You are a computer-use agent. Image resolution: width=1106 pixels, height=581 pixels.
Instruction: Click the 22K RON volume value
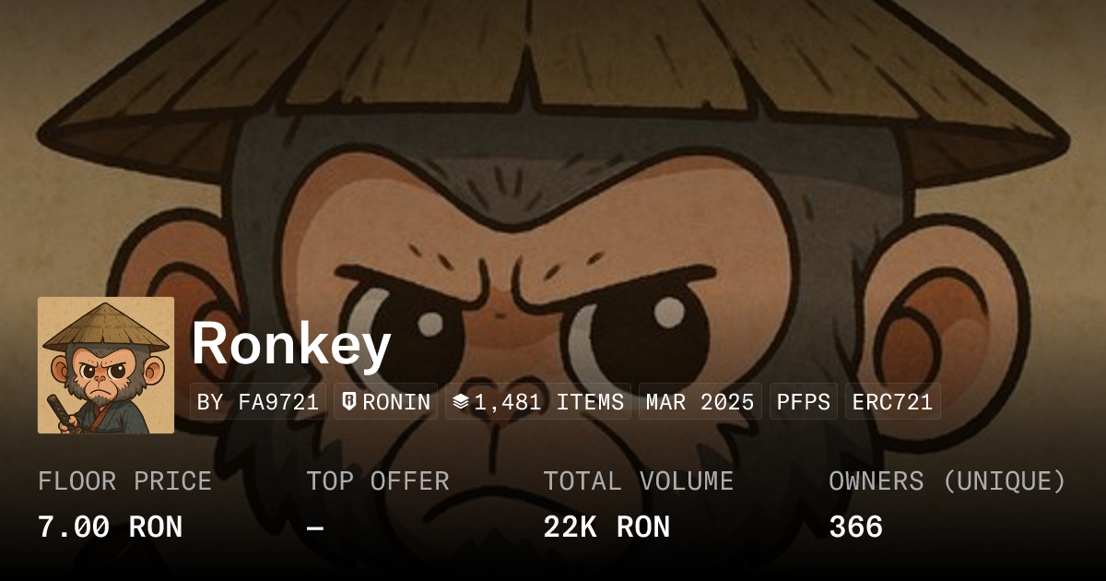click(x=606, y=528)
